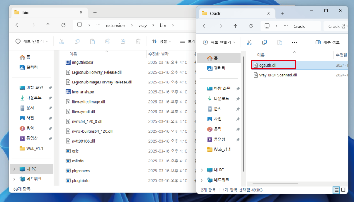Expand 네트워크 in Crack window sidebar
The height and width of the screenshot is (202, 354).
point(202,180)
